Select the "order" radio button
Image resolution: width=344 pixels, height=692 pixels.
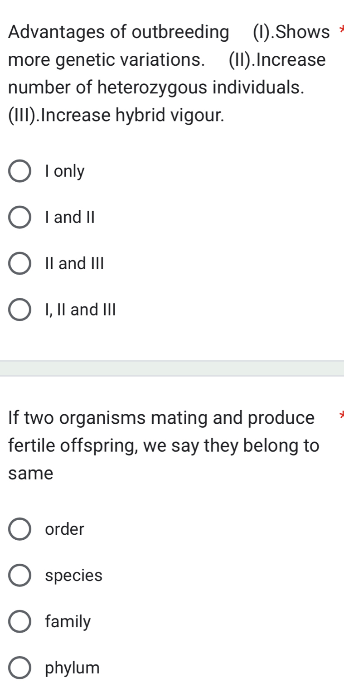19,530
